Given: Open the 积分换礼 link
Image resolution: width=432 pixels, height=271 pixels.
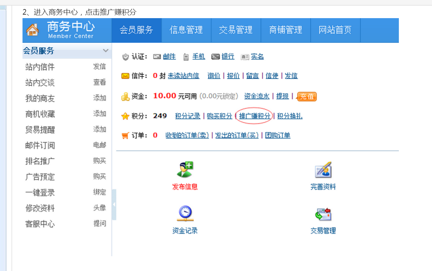Looking at the screenshot, I should pos(290,116).
